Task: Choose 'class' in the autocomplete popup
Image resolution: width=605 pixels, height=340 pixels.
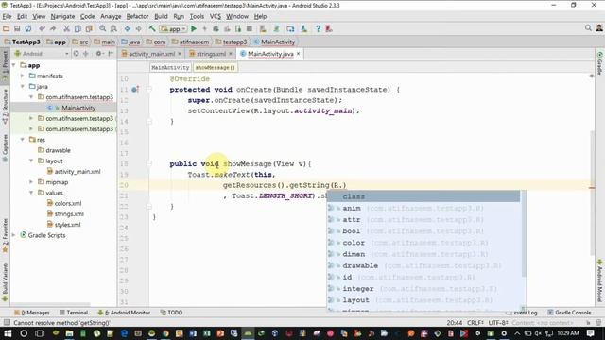Action: pos(423,196)
